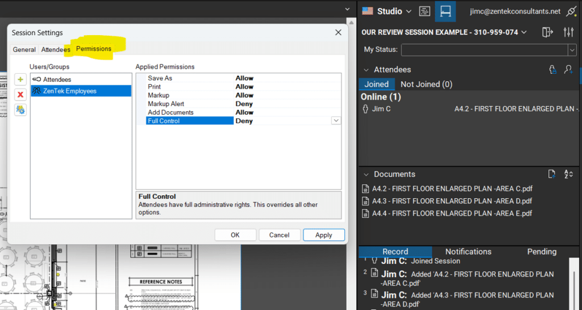This screenshot has width=582, height=310.
Task: Click the invite attendee icon
Action: coord(568,69)
